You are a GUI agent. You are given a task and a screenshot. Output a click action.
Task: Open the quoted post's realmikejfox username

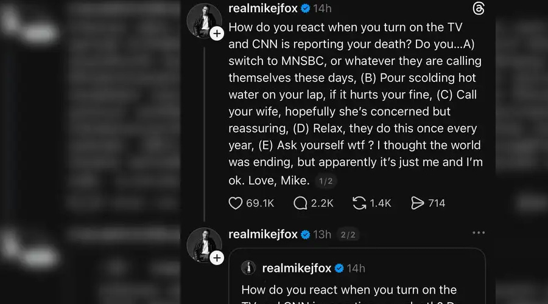(x=297, y=268)
